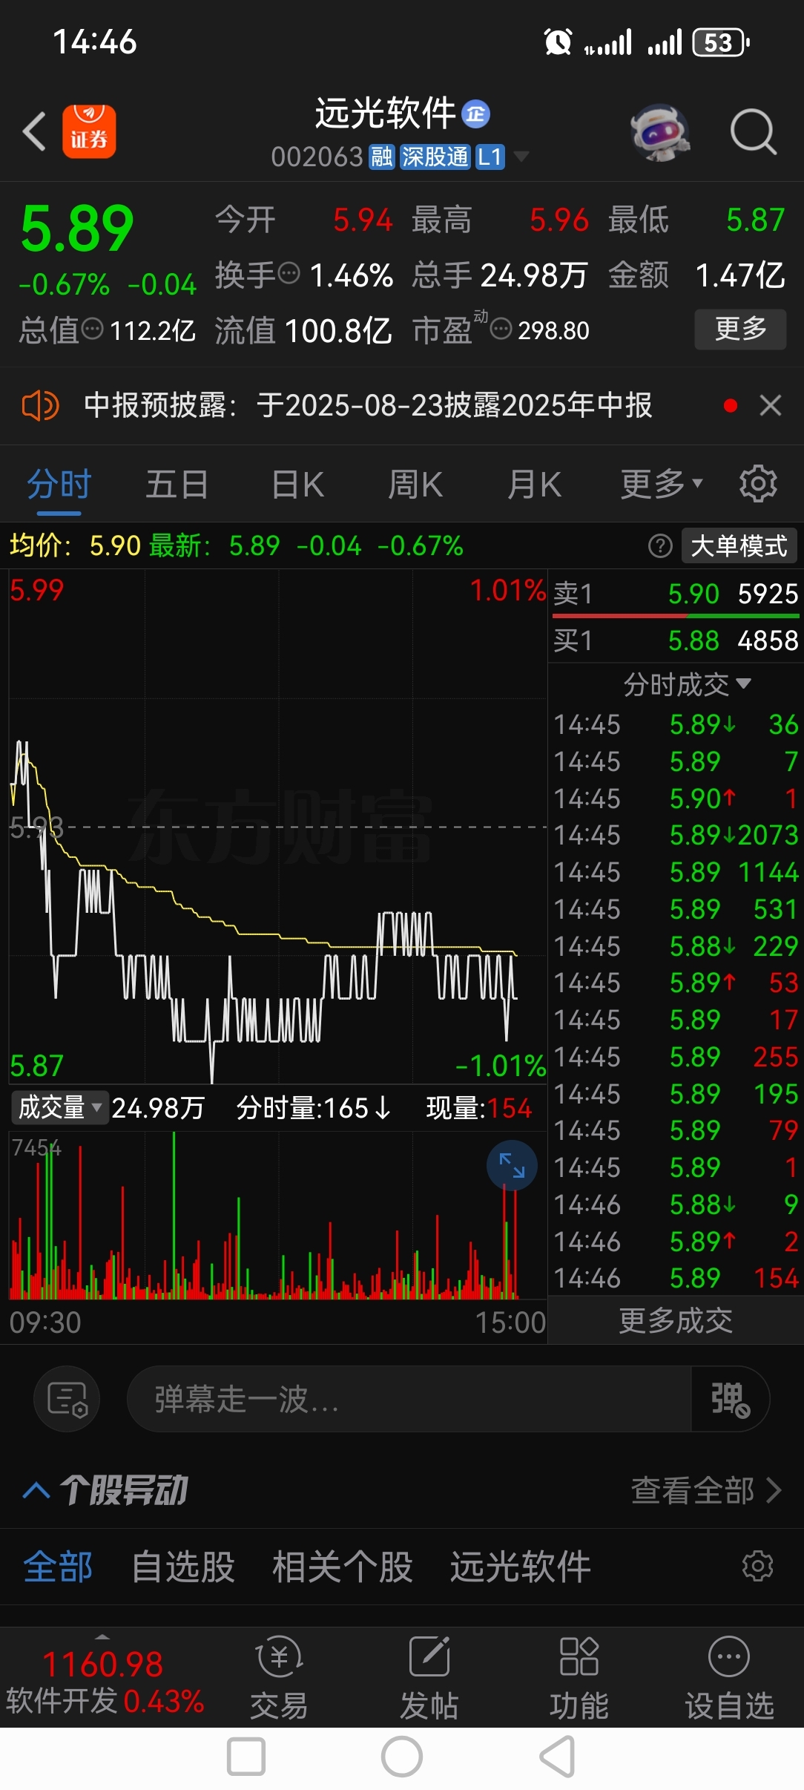Image resolution: width=804 pixels, height=1790 pixels.
Task: Select the 自选股 filter tab
Action: [x=183, y=1567]
